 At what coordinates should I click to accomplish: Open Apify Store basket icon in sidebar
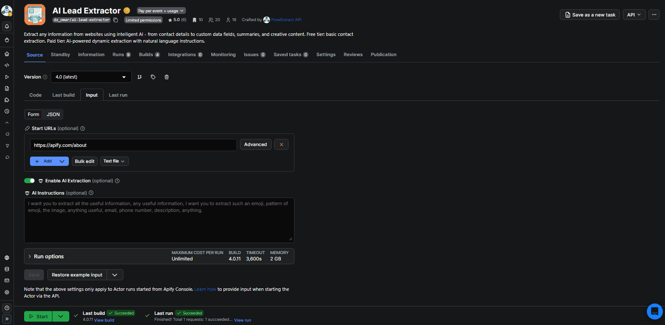click(7, 40)
